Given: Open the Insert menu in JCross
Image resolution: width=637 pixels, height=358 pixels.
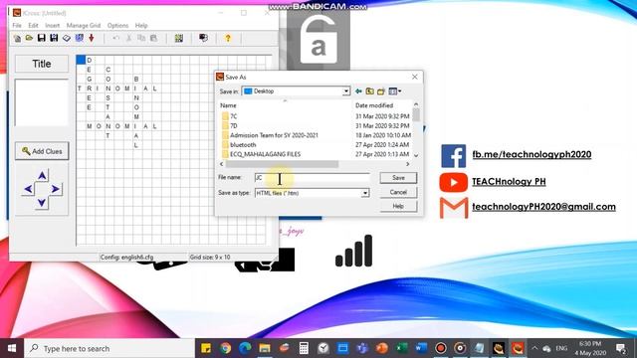Looking at the screenshot, I should pos(53,25).
